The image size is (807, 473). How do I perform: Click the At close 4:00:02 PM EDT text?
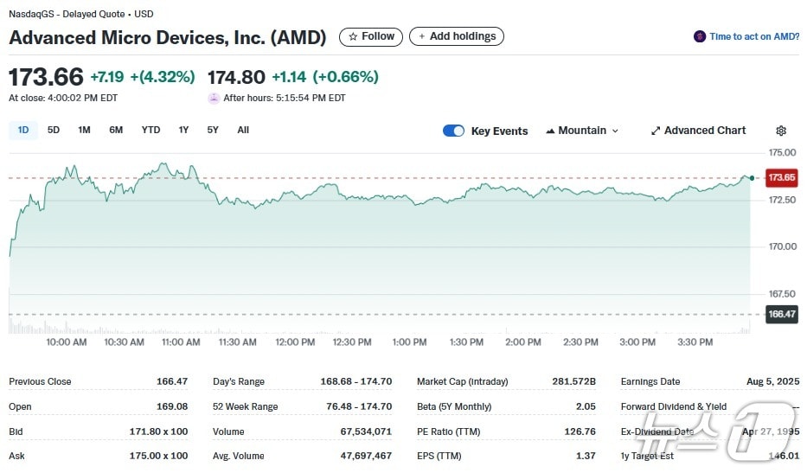tap(63, 98)
